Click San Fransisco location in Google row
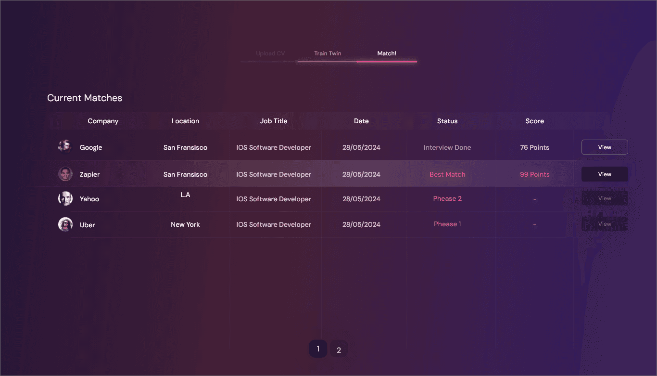657x376 pixels. click(185, 147)
